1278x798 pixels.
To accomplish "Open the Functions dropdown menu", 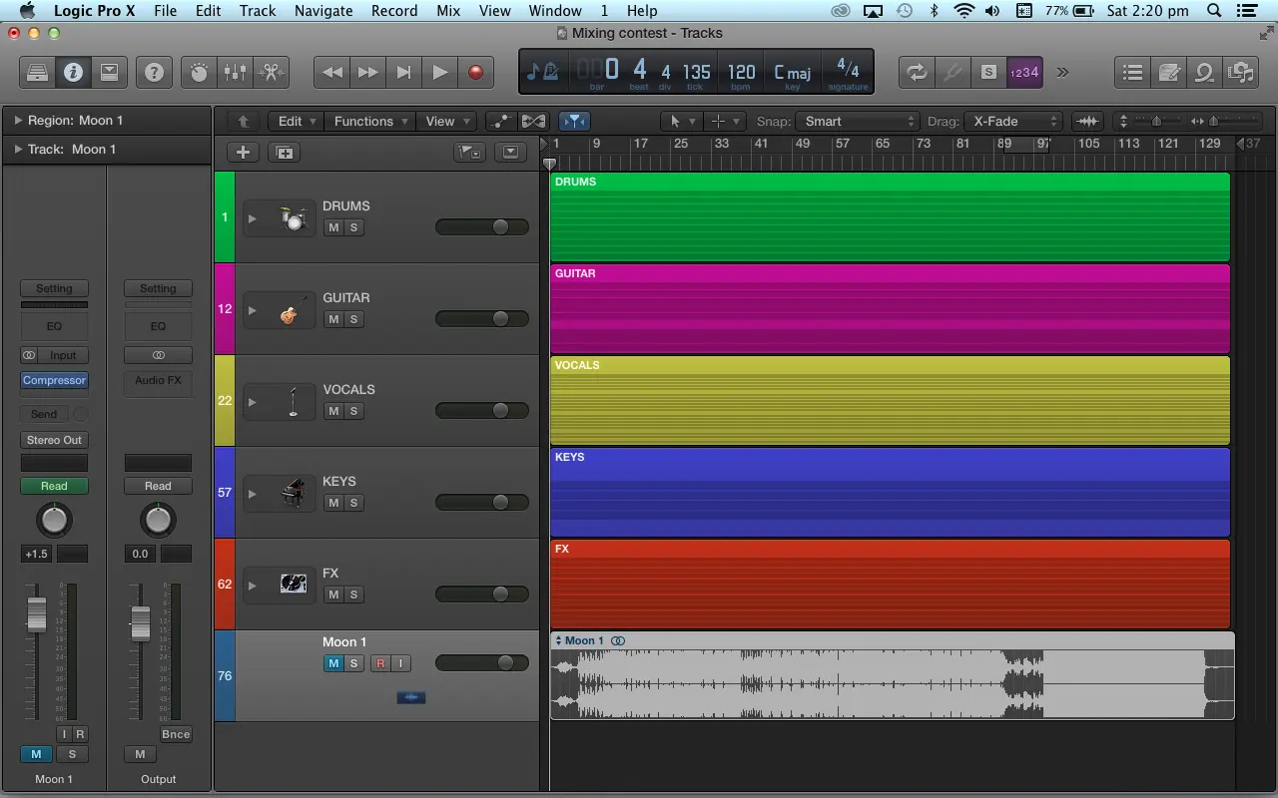I will coord(370,121).
